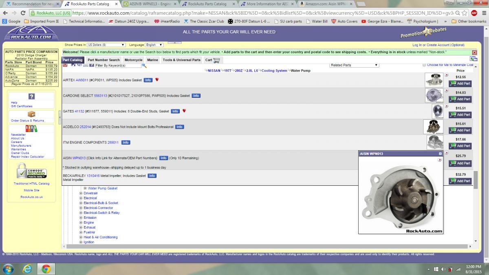The height and width of the screenshot is (275, 489).
Task: Click the ACDELCO water pump thumbnail
Action: [433, 127]
